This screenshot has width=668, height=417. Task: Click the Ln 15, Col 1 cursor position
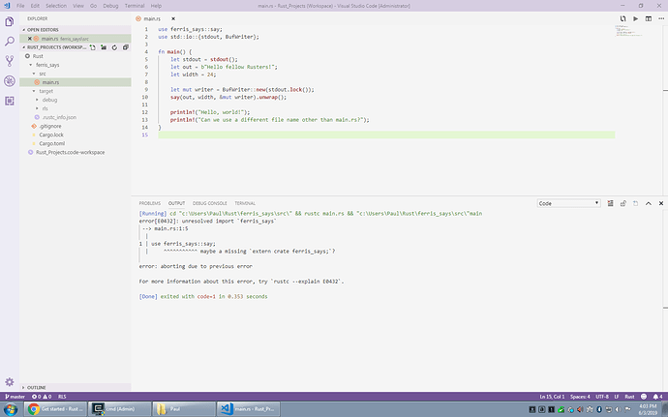click(x=552, y=397)
